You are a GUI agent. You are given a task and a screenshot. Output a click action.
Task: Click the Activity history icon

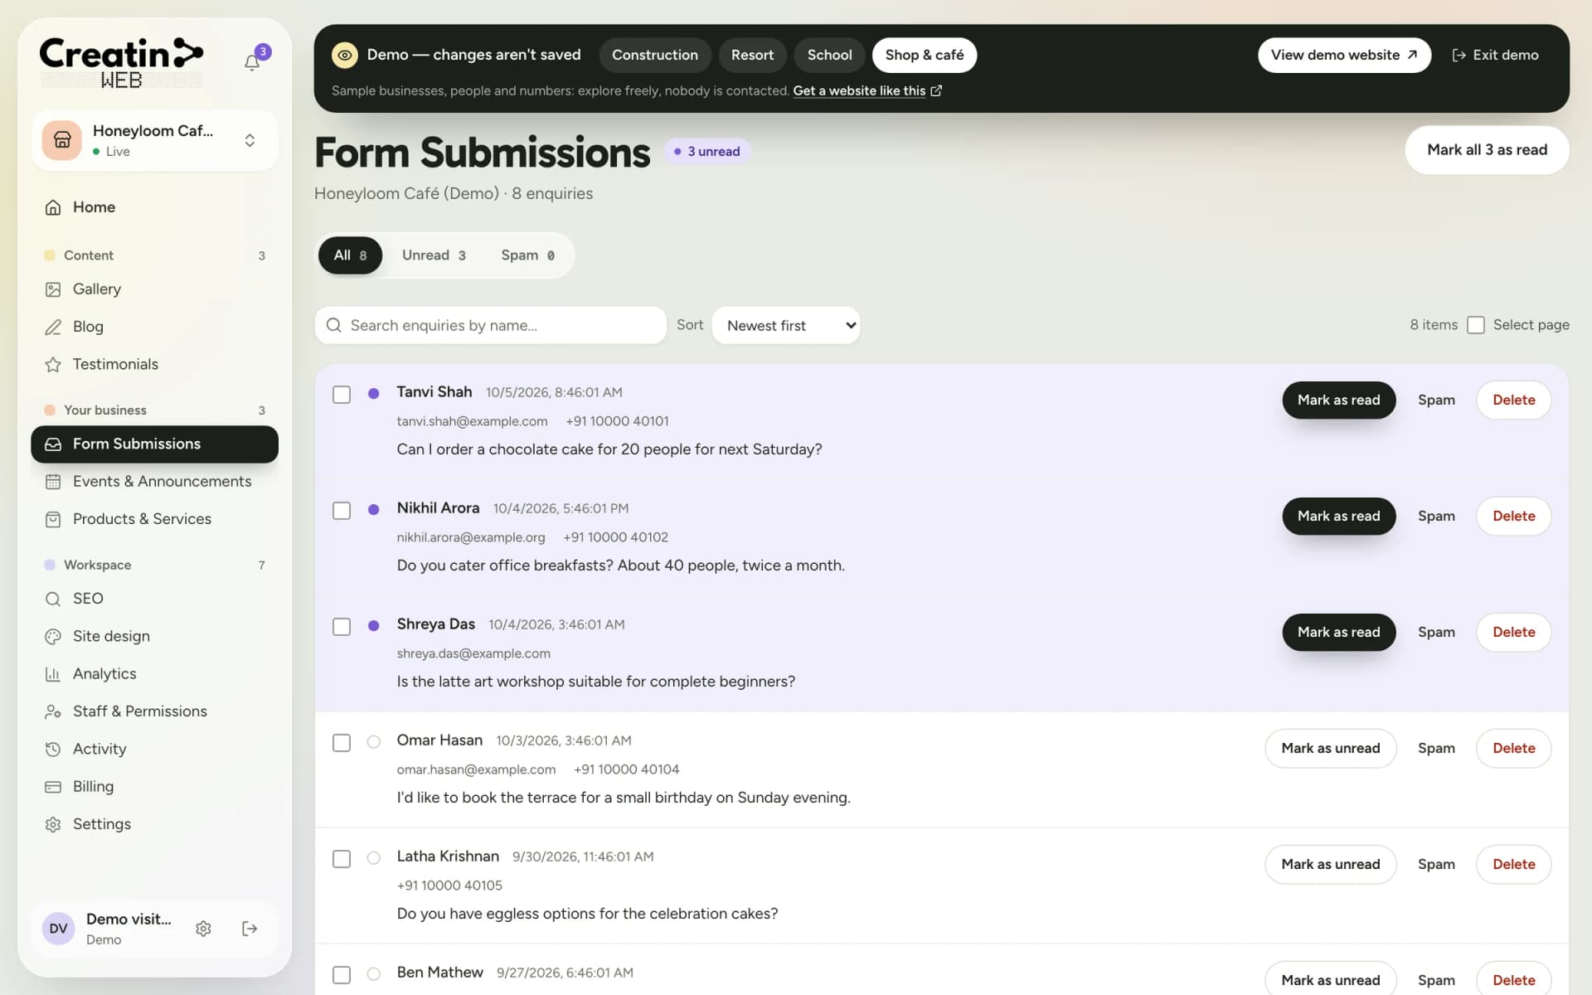coord(53,749)
